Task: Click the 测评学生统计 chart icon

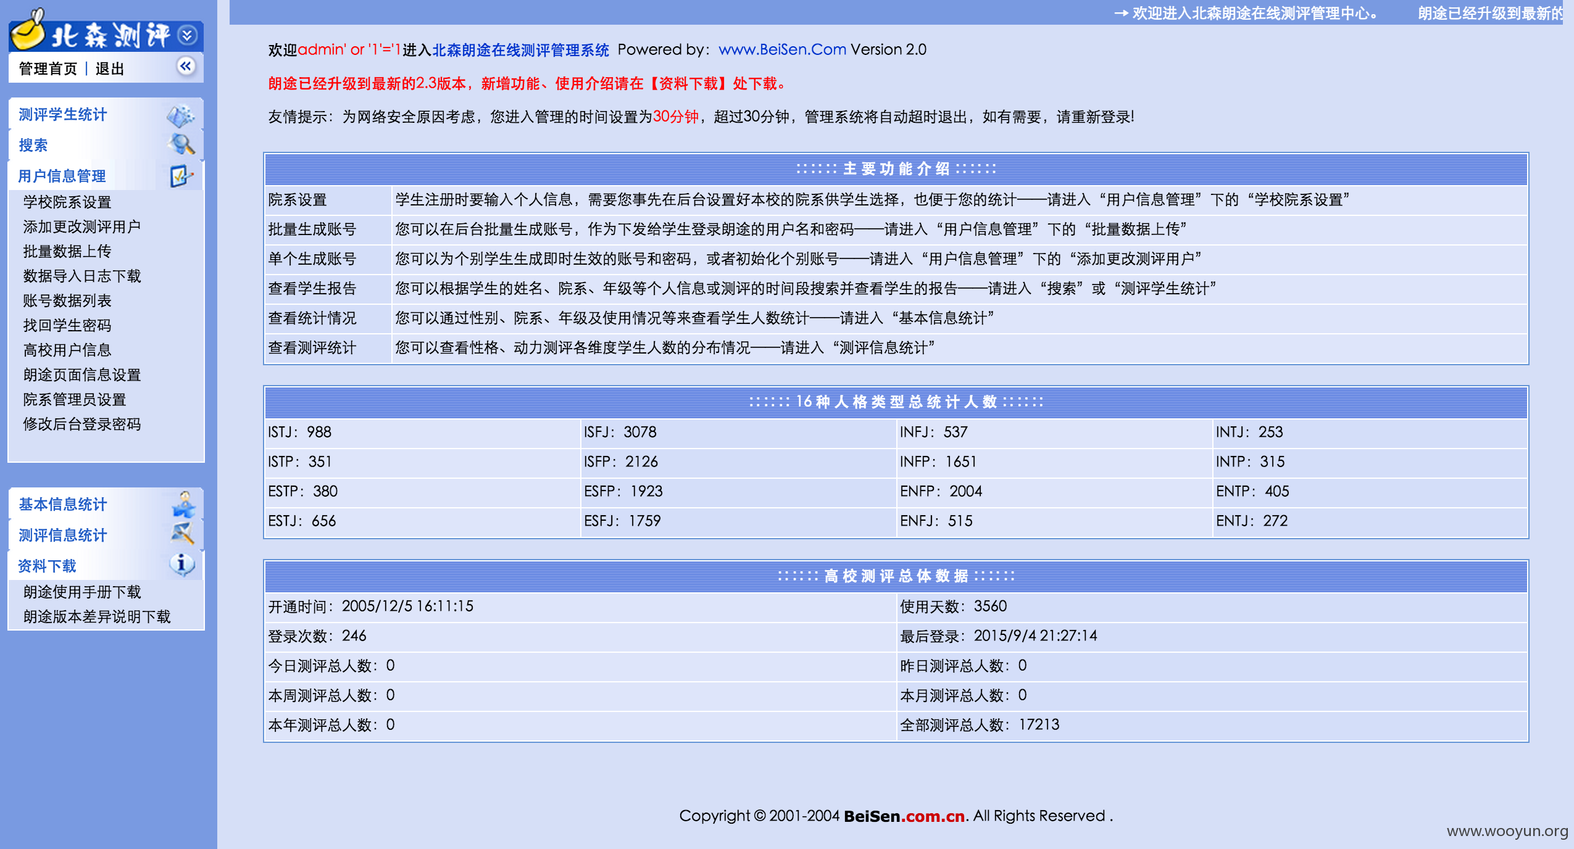Action: click(x=181, y=115)
